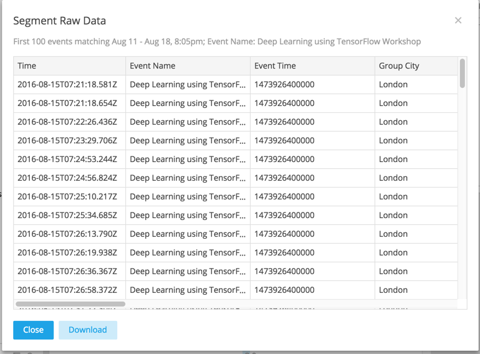Image resolution: width=480 pixels, height=354 pixels.
Task: Click the Event Name column header
Action: coord(188,65)
